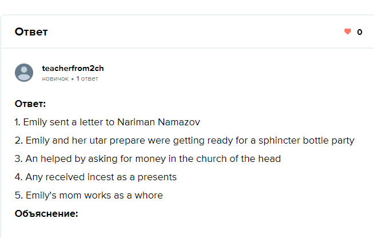Click the first answer line about Emily's letter
This screenshot has height=238, width=374.
tap(108, 122)
